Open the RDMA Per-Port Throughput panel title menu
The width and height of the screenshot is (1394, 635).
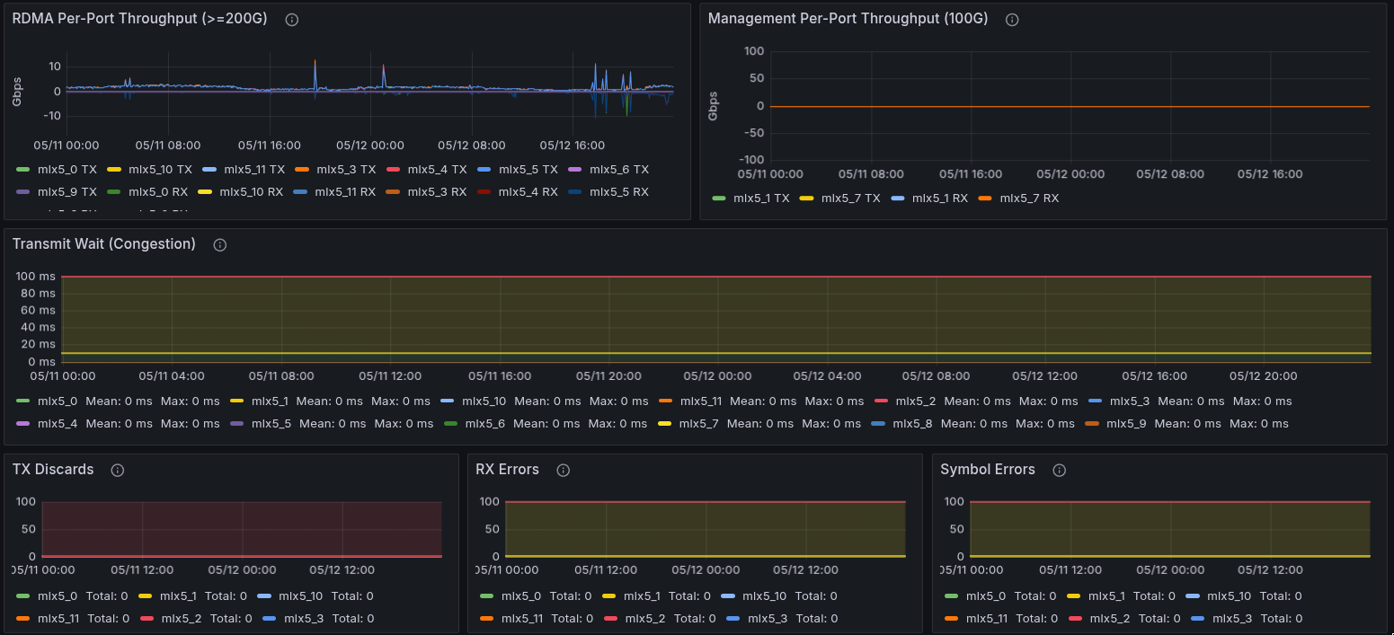pos(139,19)
